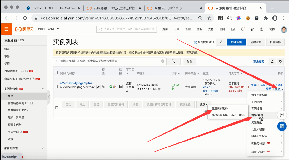Open the 实例状态 submenu
Screen dimensions: 289x160
[x=265, y=102]
